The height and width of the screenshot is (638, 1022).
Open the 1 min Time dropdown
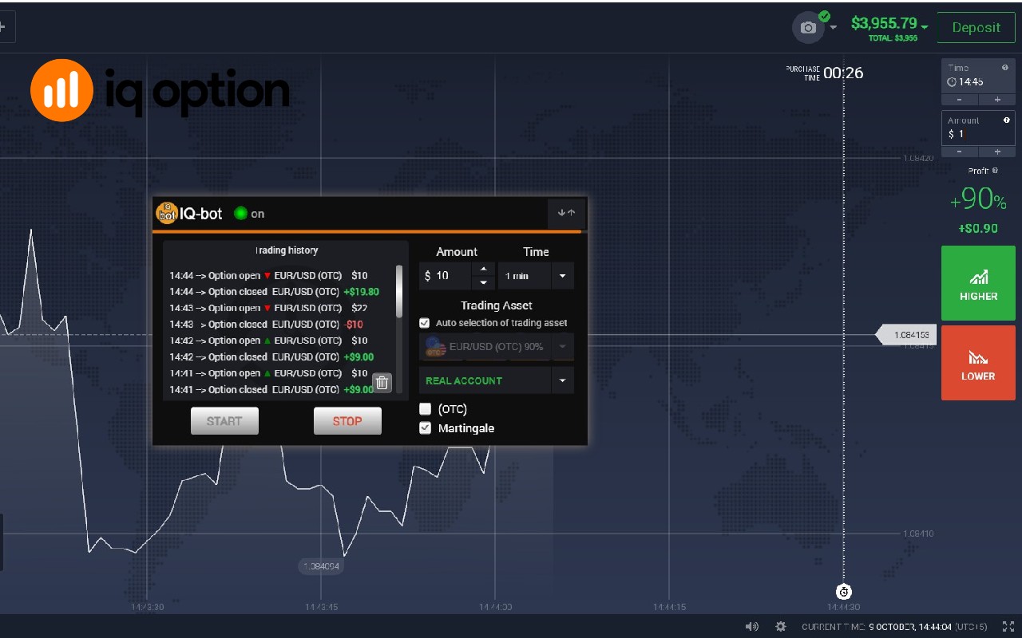[x=536, y=276]
